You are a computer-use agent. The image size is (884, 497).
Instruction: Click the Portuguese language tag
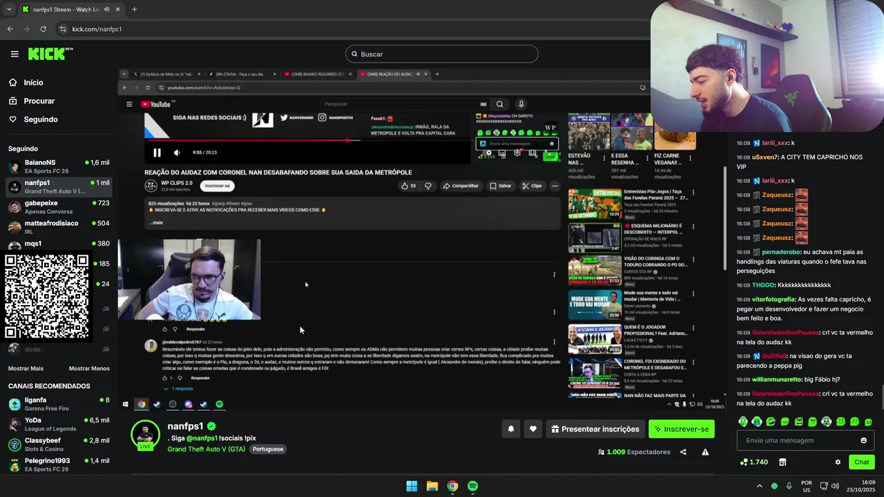268,449
